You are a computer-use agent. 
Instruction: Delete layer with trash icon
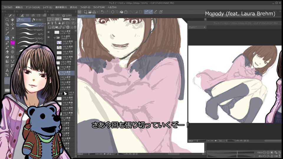pyautogui.click(x=75, y=27)
